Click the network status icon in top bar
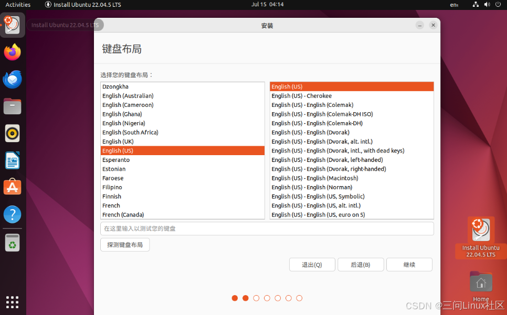 point(476,5)
